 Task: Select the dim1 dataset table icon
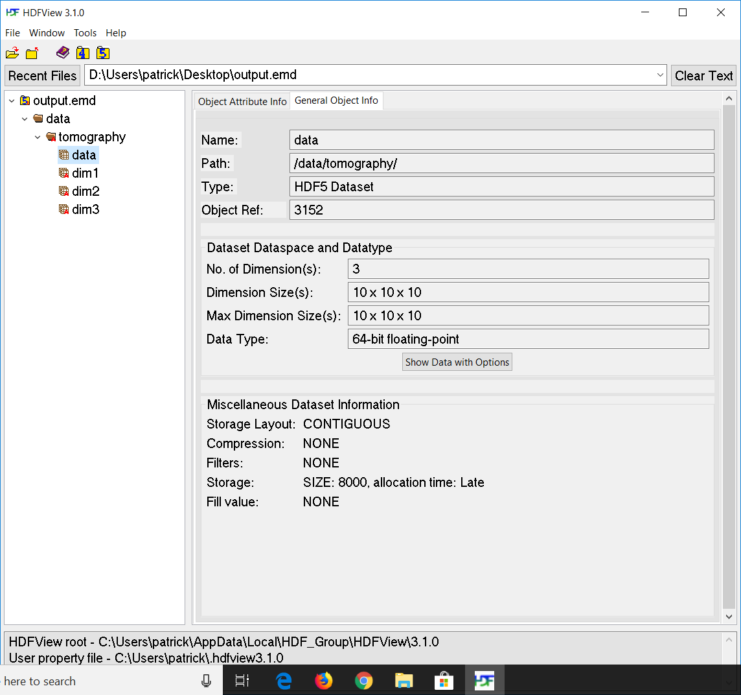tap(63, 173)
